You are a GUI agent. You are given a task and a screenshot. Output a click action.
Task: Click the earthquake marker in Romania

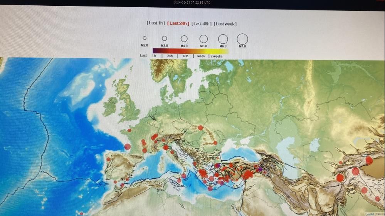(x=215, y=143)
